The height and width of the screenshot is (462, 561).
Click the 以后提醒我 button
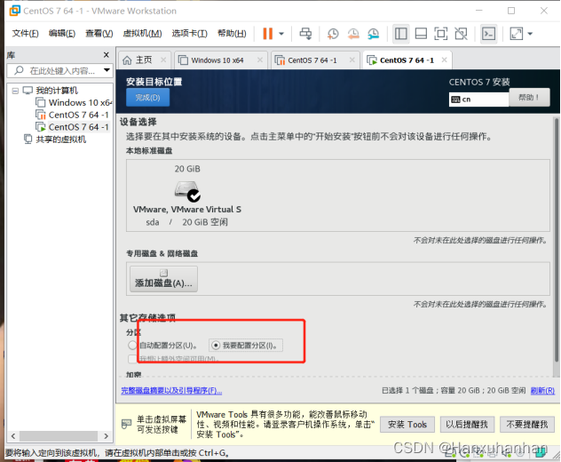point(467,425)
